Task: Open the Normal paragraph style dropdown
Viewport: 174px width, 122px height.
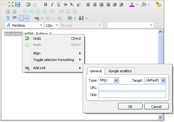Action: click(81, 25)
